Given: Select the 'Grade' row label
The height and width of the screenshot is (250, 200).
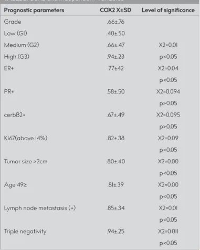Looking at the screenshot, I should (13, 22).
